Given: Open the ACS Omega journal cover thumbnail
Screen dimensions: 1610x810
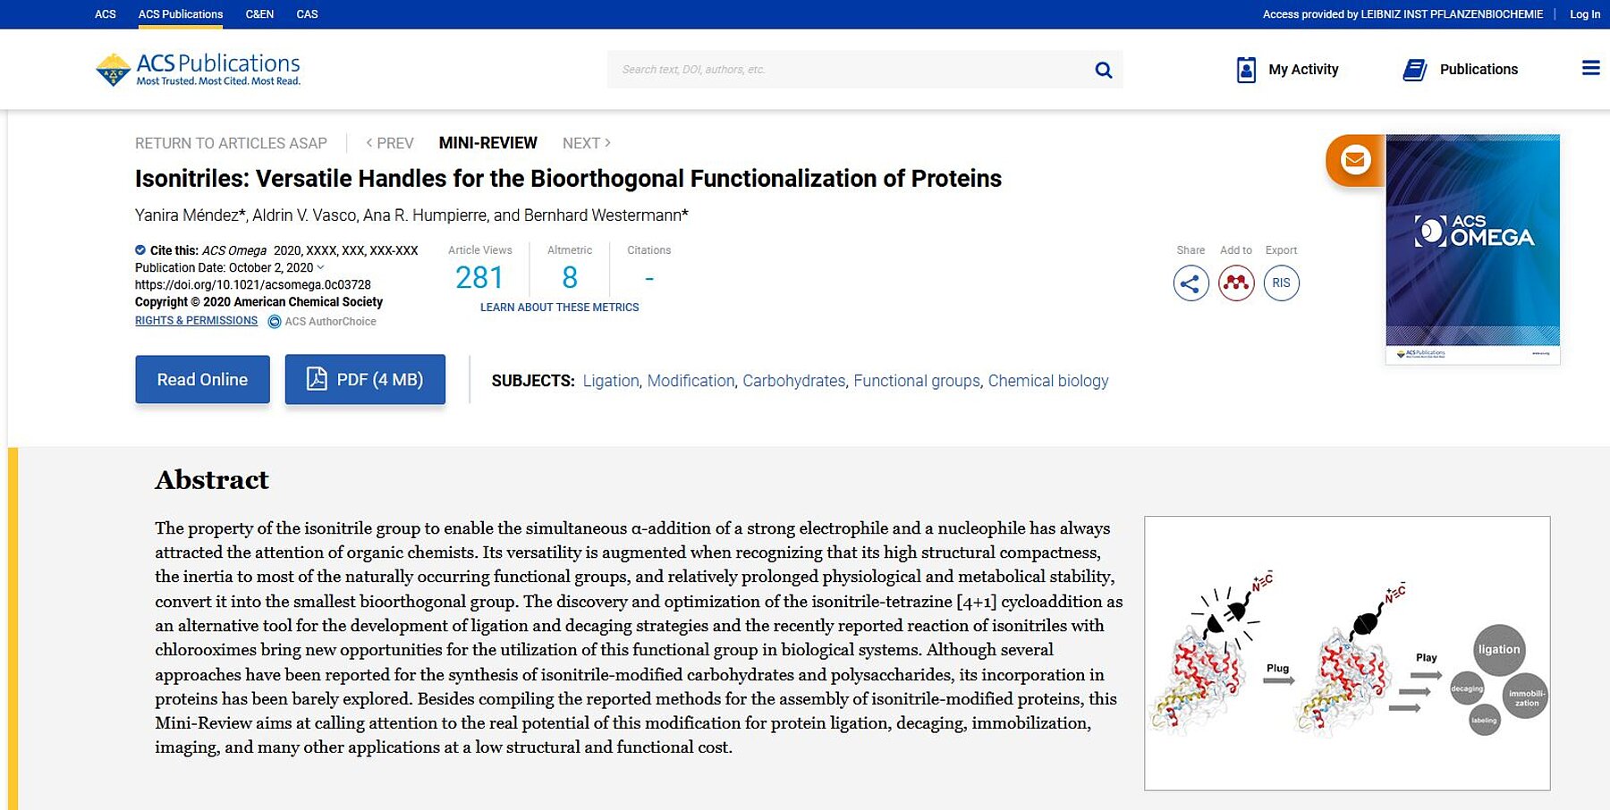Looking at the screenshot, I should pos(1472,249).
